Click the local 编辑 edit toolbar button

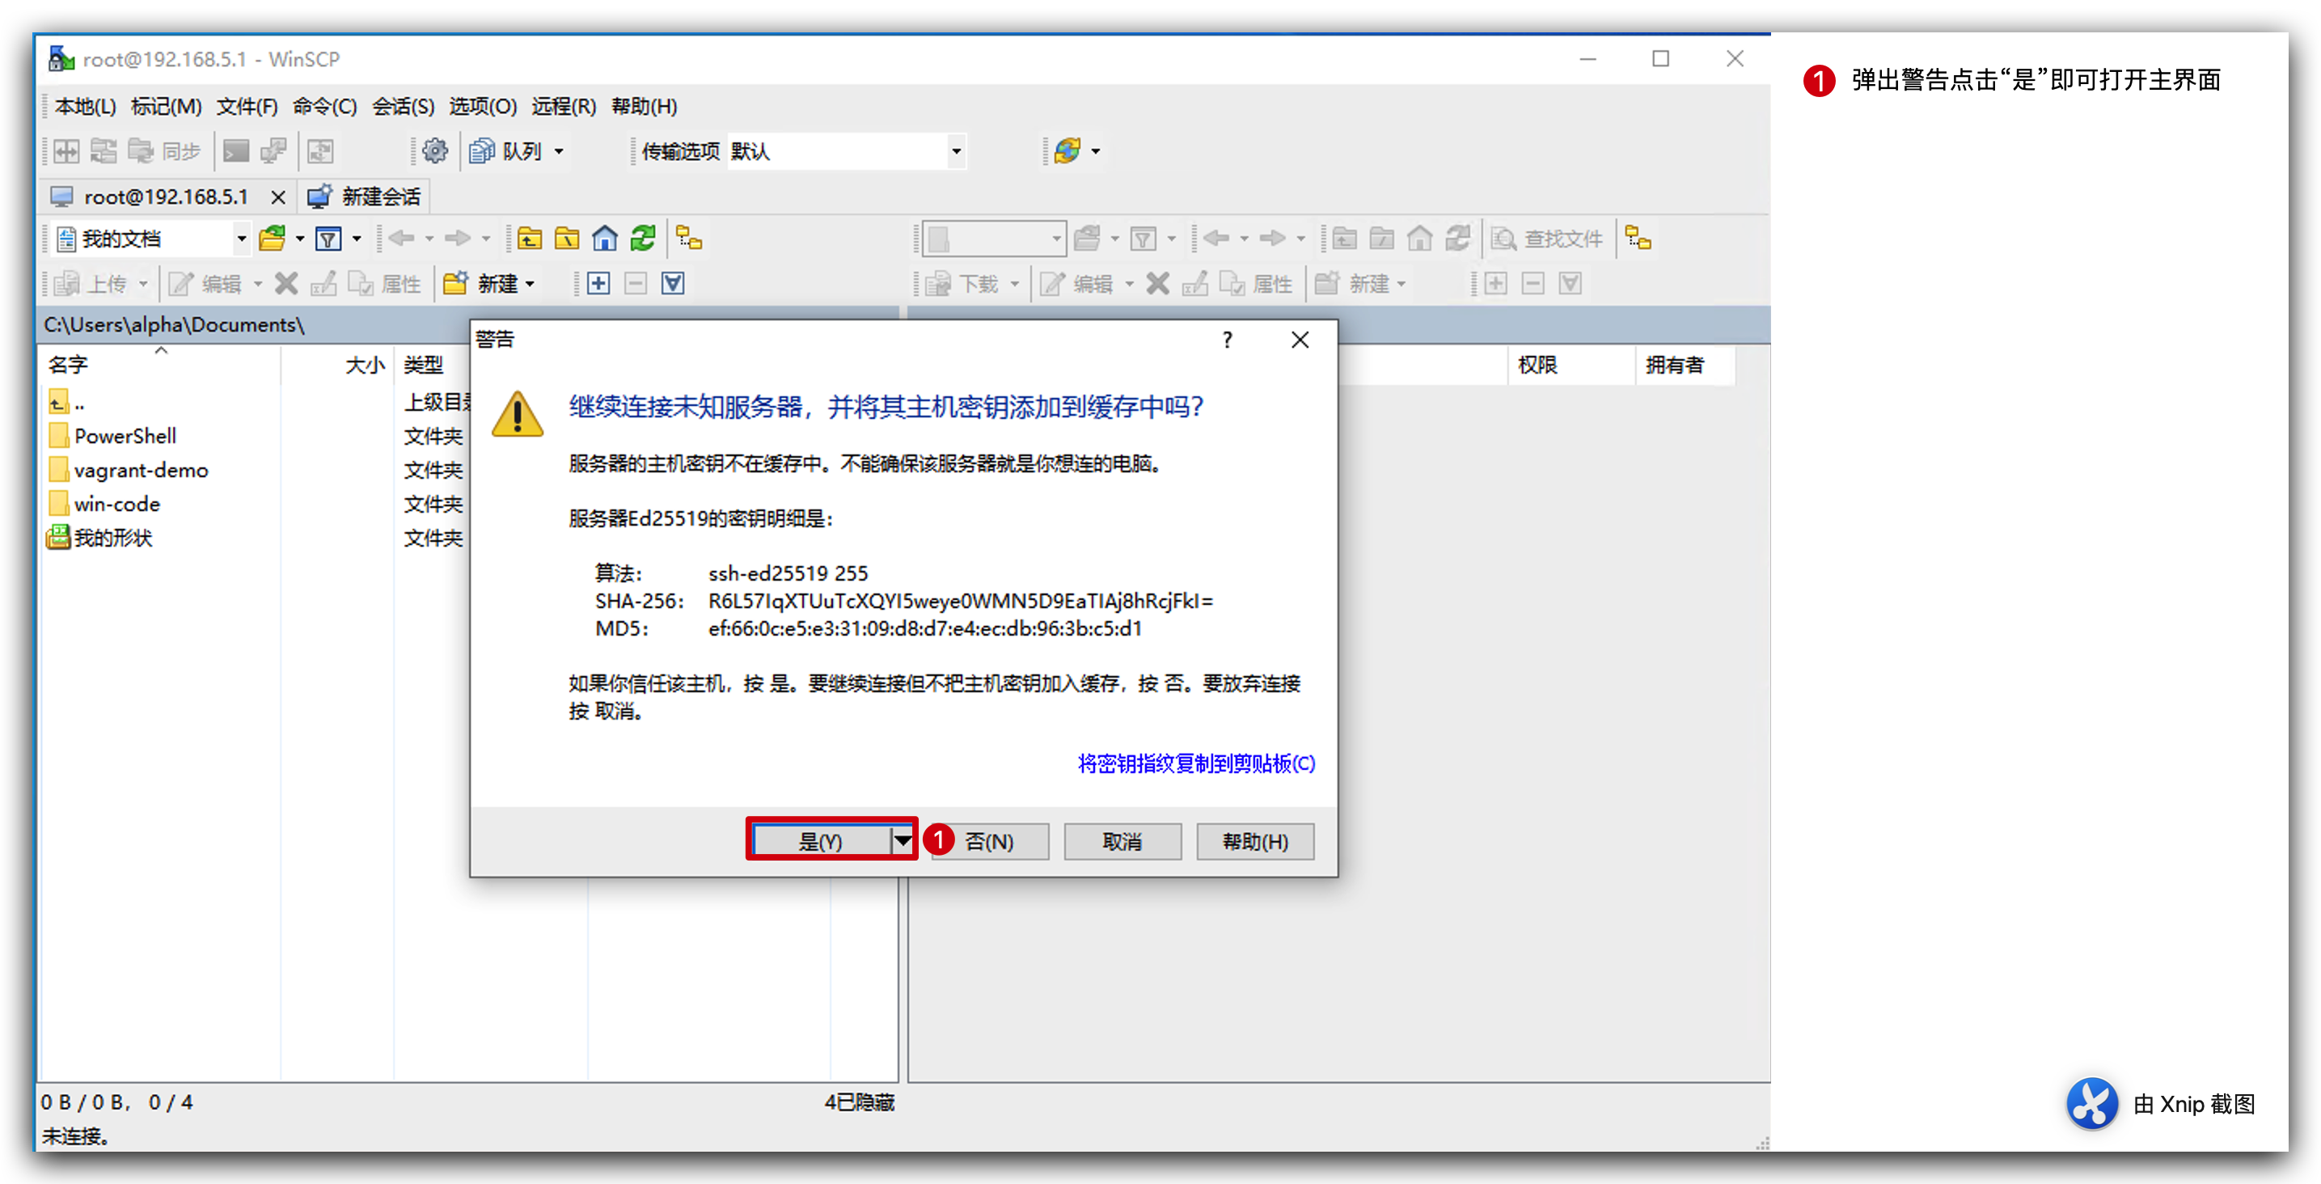205,284
